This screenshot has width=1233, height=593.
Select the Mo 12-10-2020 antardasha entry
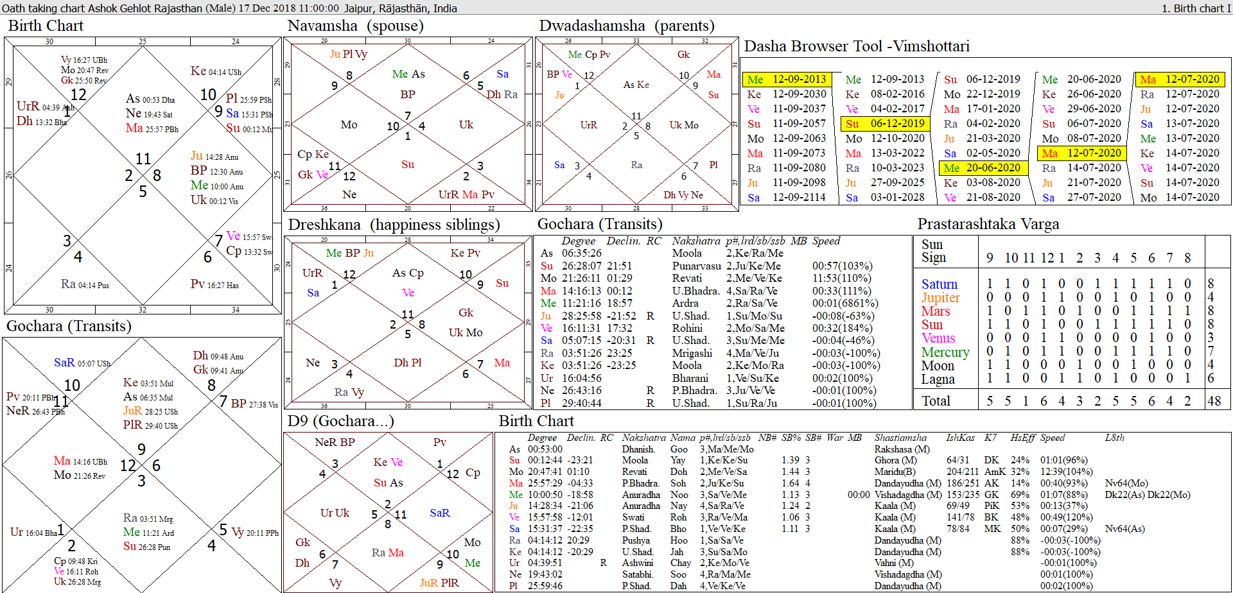[x=885, y=138]
